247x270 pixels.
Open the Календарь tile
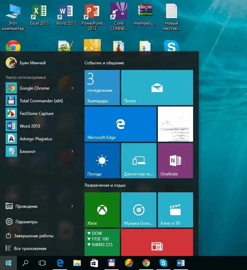[102, 88]
